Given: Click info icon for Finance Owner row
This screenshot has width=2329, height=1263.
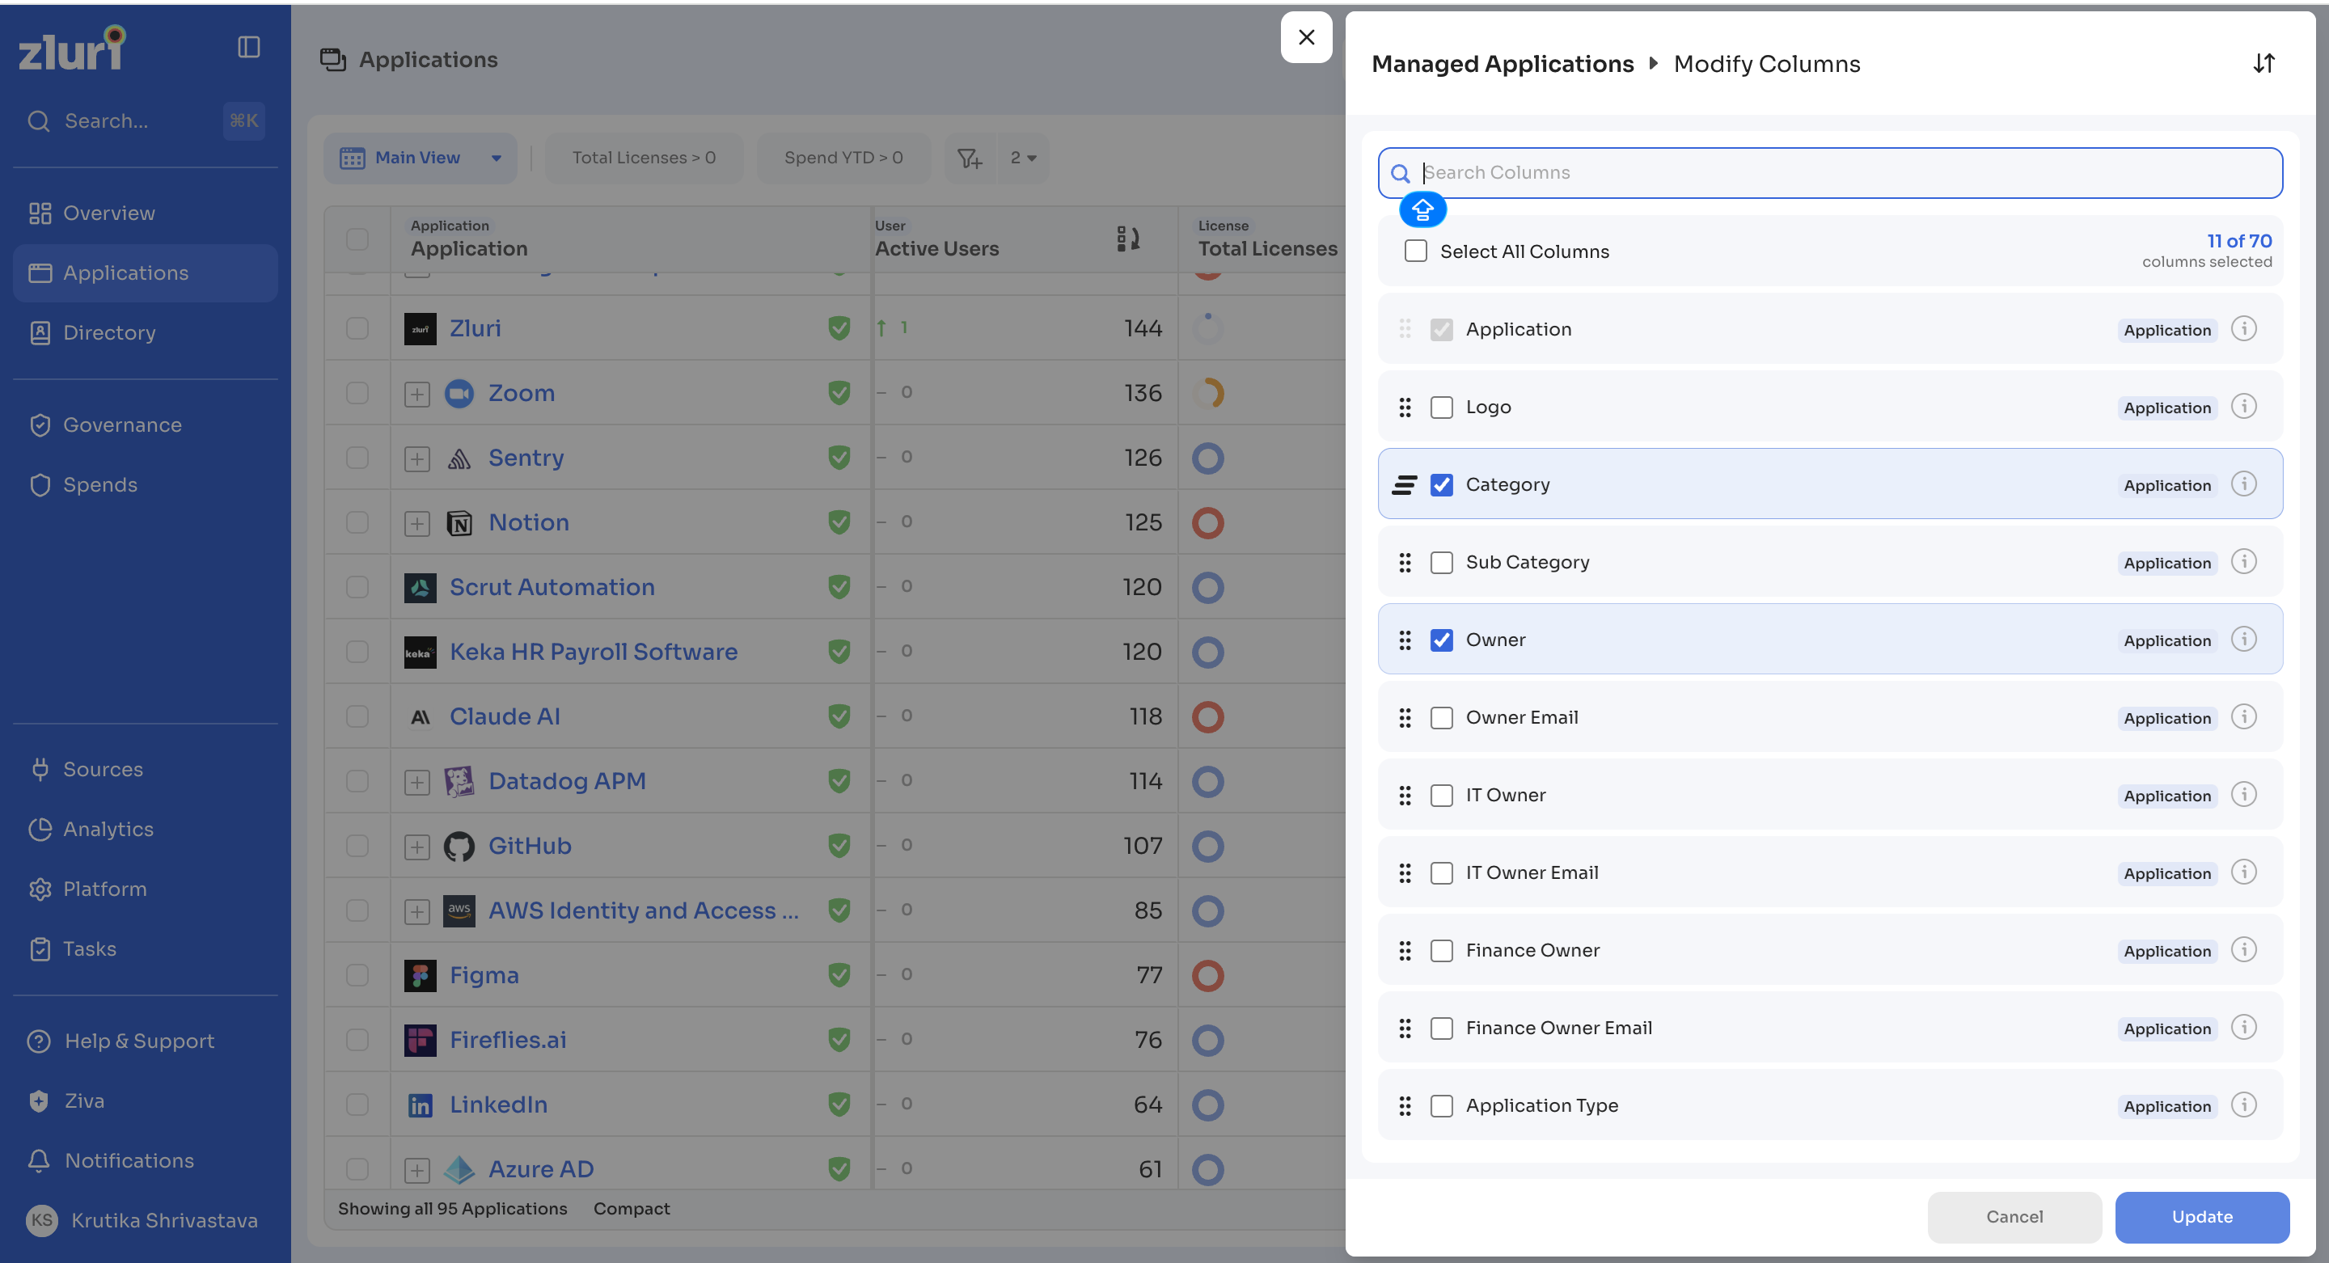Looking at the screenshot, I should tap(2243, 949).
